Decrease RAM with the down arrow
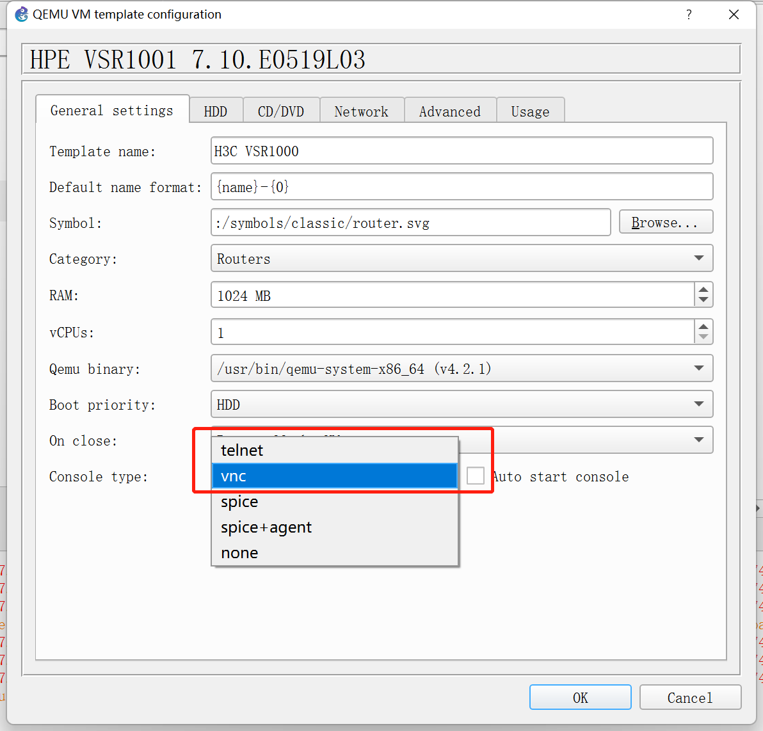This screenshot has height=731, width=763. click(703, 301)
